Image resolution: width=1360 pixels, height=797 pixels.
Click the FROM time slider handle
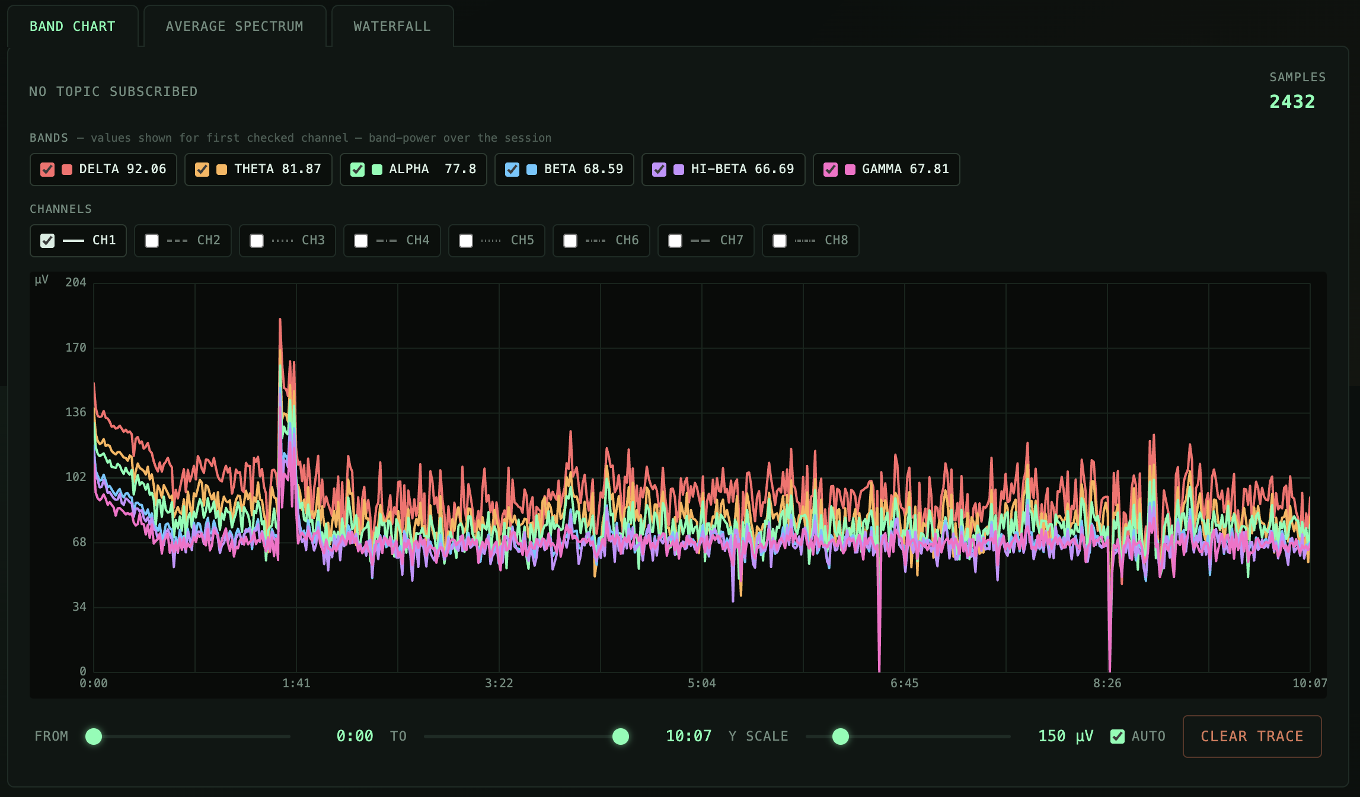(x=94, y=737)
